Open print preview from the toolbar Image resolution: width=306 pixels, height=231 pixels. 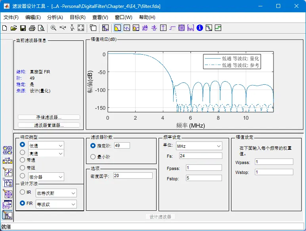tap(41, 28)
